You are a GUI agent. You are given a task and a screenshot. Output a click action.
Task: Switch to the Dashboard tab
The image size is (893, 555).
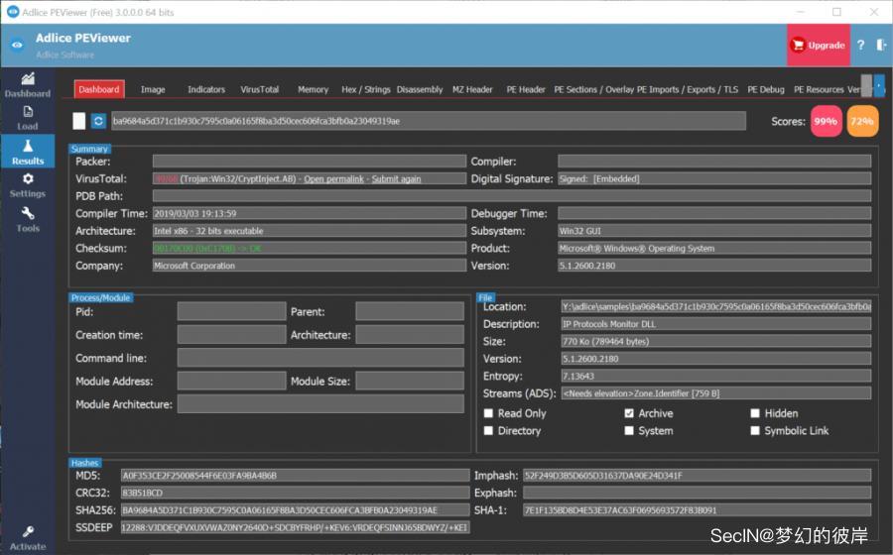tap(99, 89)
